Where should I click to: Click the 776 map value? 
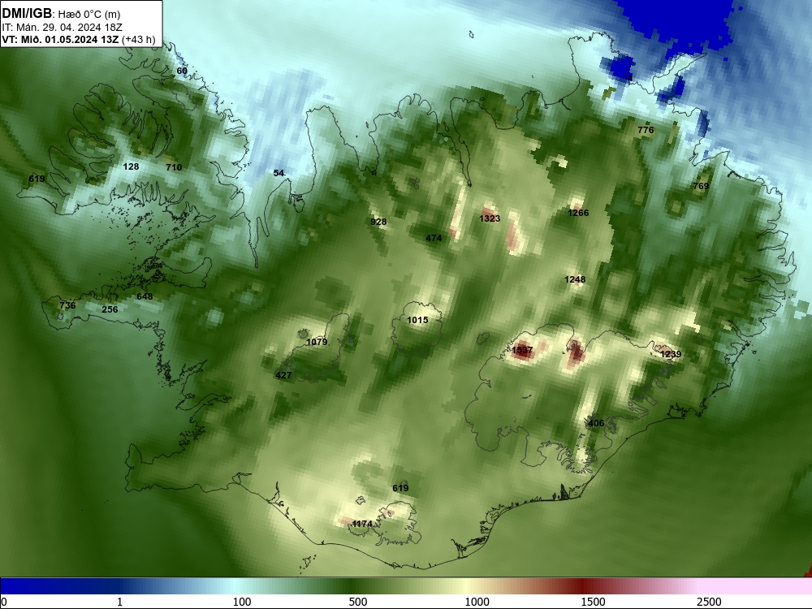click(646, 130)
